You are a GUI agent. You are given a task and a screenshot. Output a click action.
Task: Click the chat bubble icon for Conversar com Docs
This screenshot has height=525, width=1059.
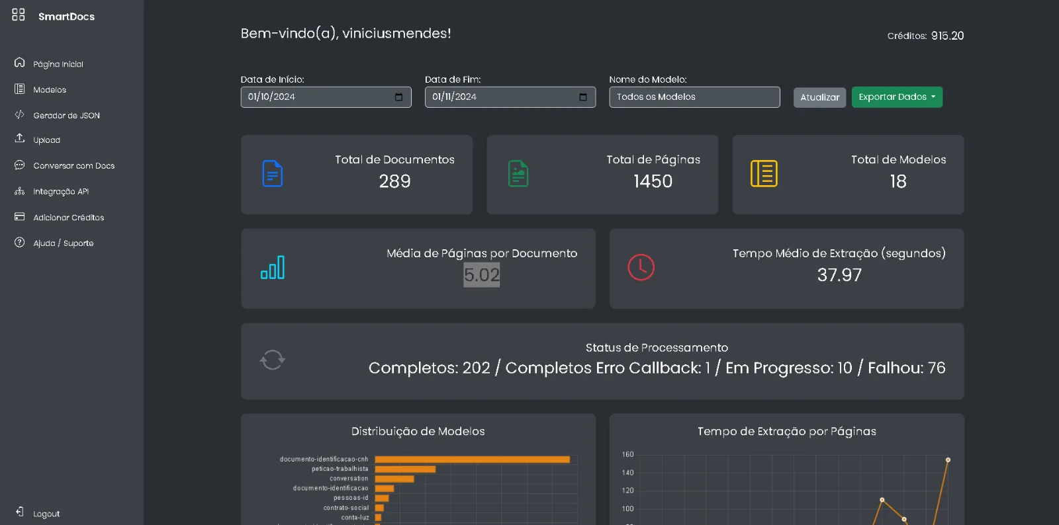pos(20,165)
